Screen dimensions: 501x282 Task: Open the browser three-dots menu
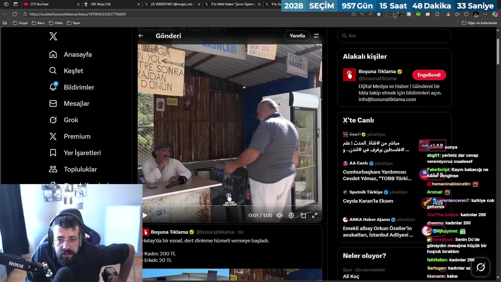pos(485,14)
